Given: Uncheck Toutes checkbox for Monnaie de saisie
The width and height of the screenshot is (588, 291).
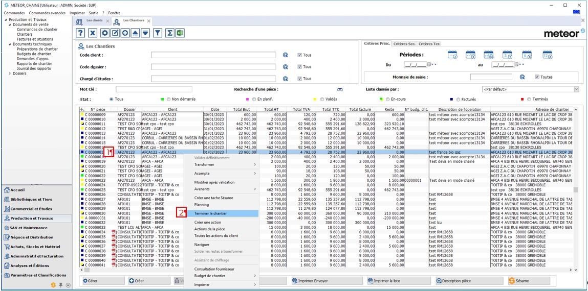Looking at the screenshot, I should coord(537,77).
